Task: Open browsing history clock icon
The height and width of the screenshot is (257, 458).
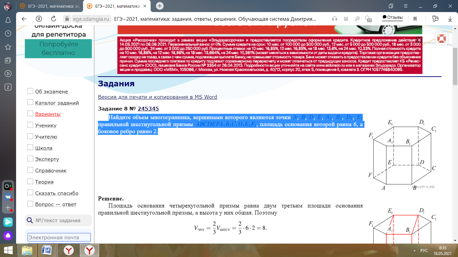Action: click(8, 33)
